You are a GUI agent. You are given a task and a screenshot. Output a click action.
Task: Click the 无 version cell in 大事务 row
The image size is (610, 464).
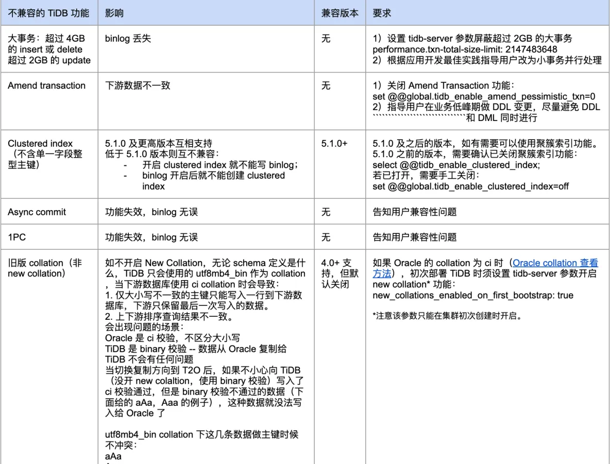click(x=340, y=49)
